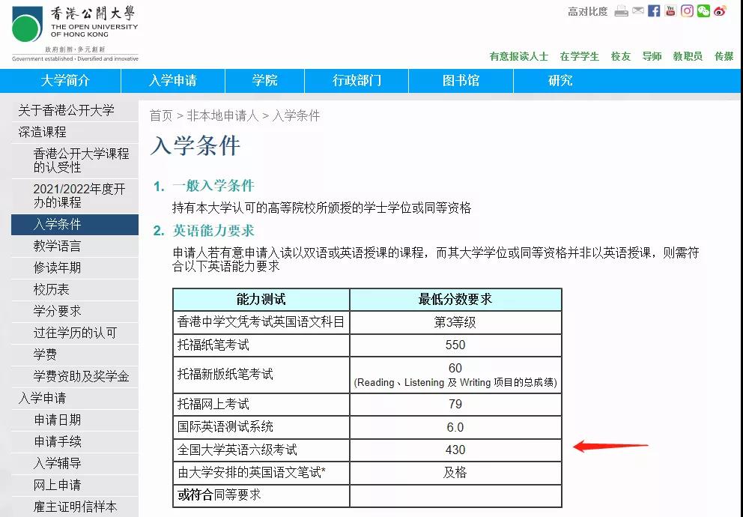The image size is (743, 517).
Task: Click 或符合同等要求 table cell
Action: click(261, 495)
